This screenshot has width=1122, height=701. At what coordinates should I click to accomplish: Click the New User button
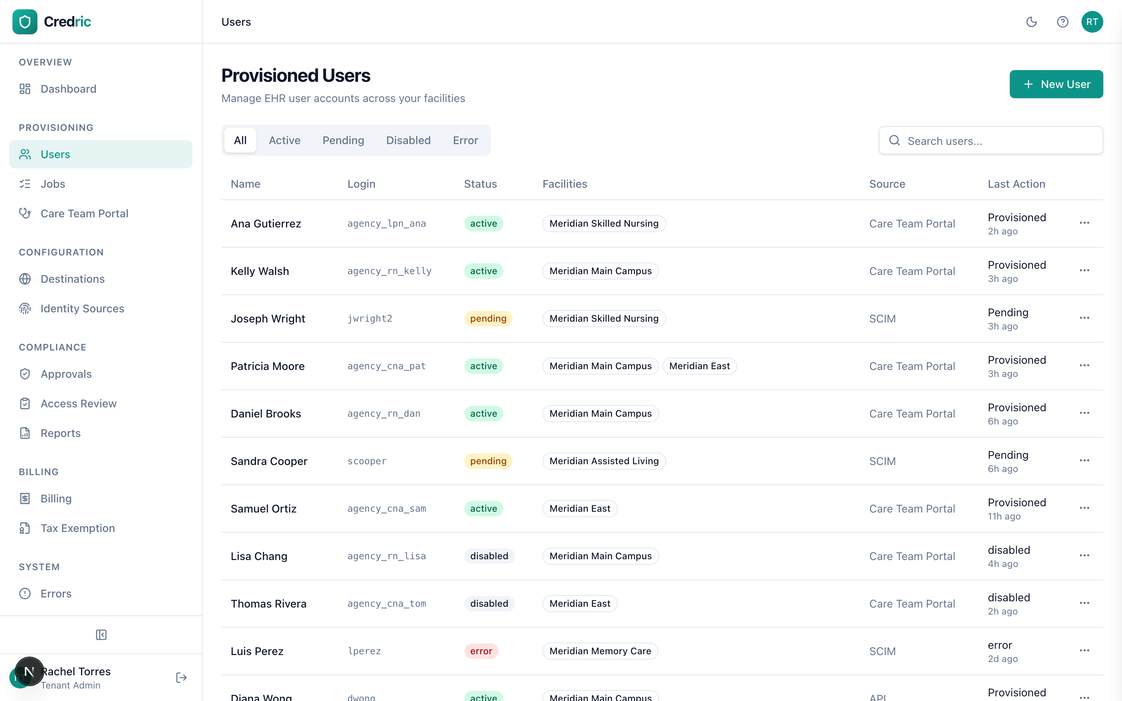point(1056,85)
